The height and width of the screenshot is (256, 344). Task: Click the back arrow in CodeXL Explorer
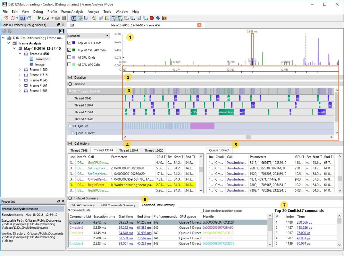[4, 31]
